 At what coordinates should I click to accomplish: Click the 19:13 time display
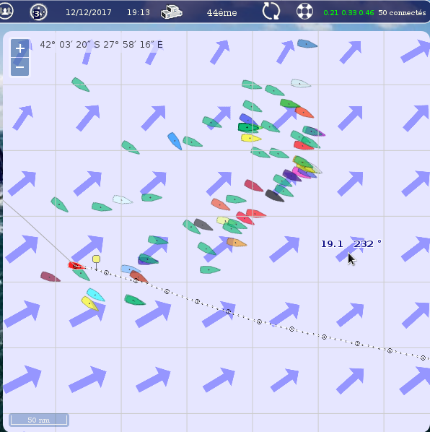click(x=139, y=12)
